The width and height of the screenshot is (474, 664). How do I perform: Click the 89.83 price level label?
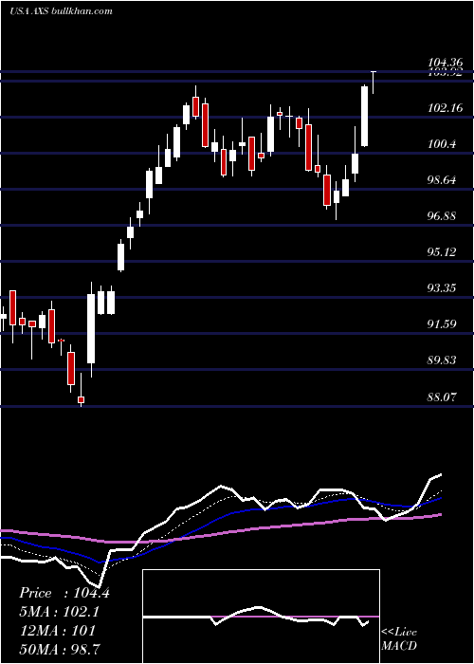click(x=443, y=360)
